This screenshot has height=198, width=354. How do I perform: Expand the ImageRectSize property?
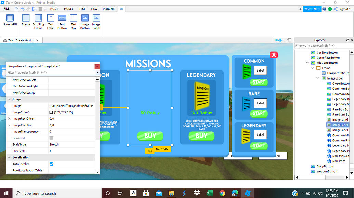[x=9, y=125]
